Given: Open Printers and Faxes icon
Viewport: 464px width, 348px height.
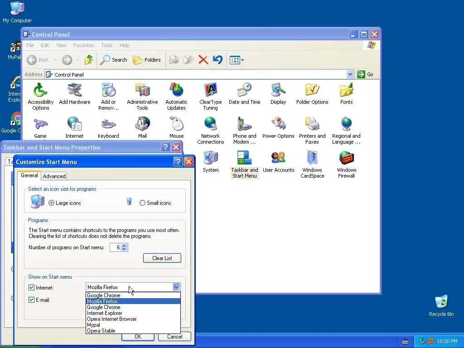Looking at the screenshot, I should 312,131.
